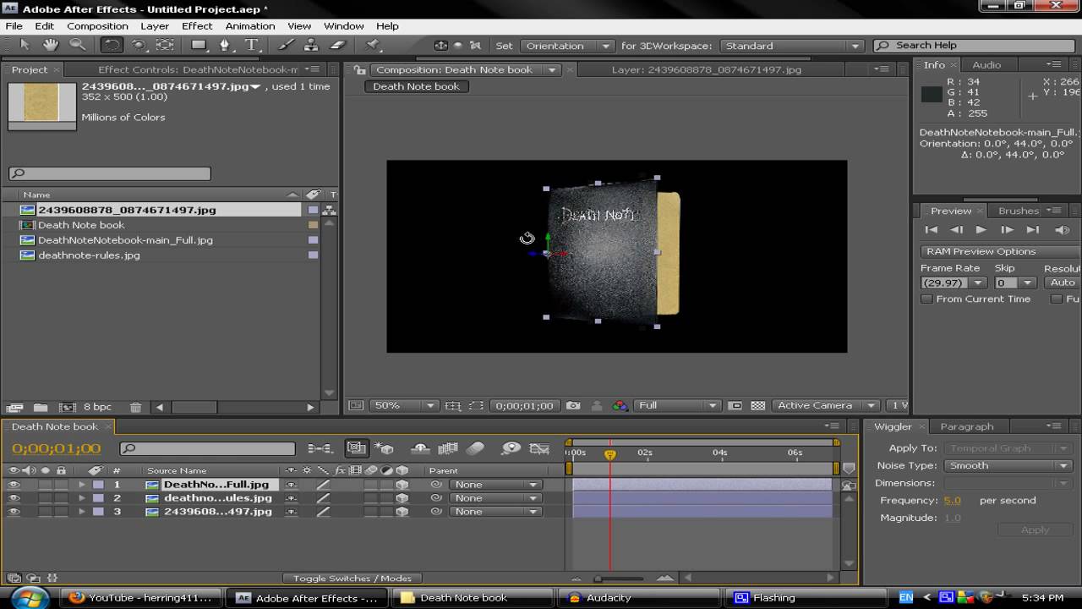The height and width of the screenshot is (609, 1082).
Task: Select the Eraser tool
Action: click(337, 46)
